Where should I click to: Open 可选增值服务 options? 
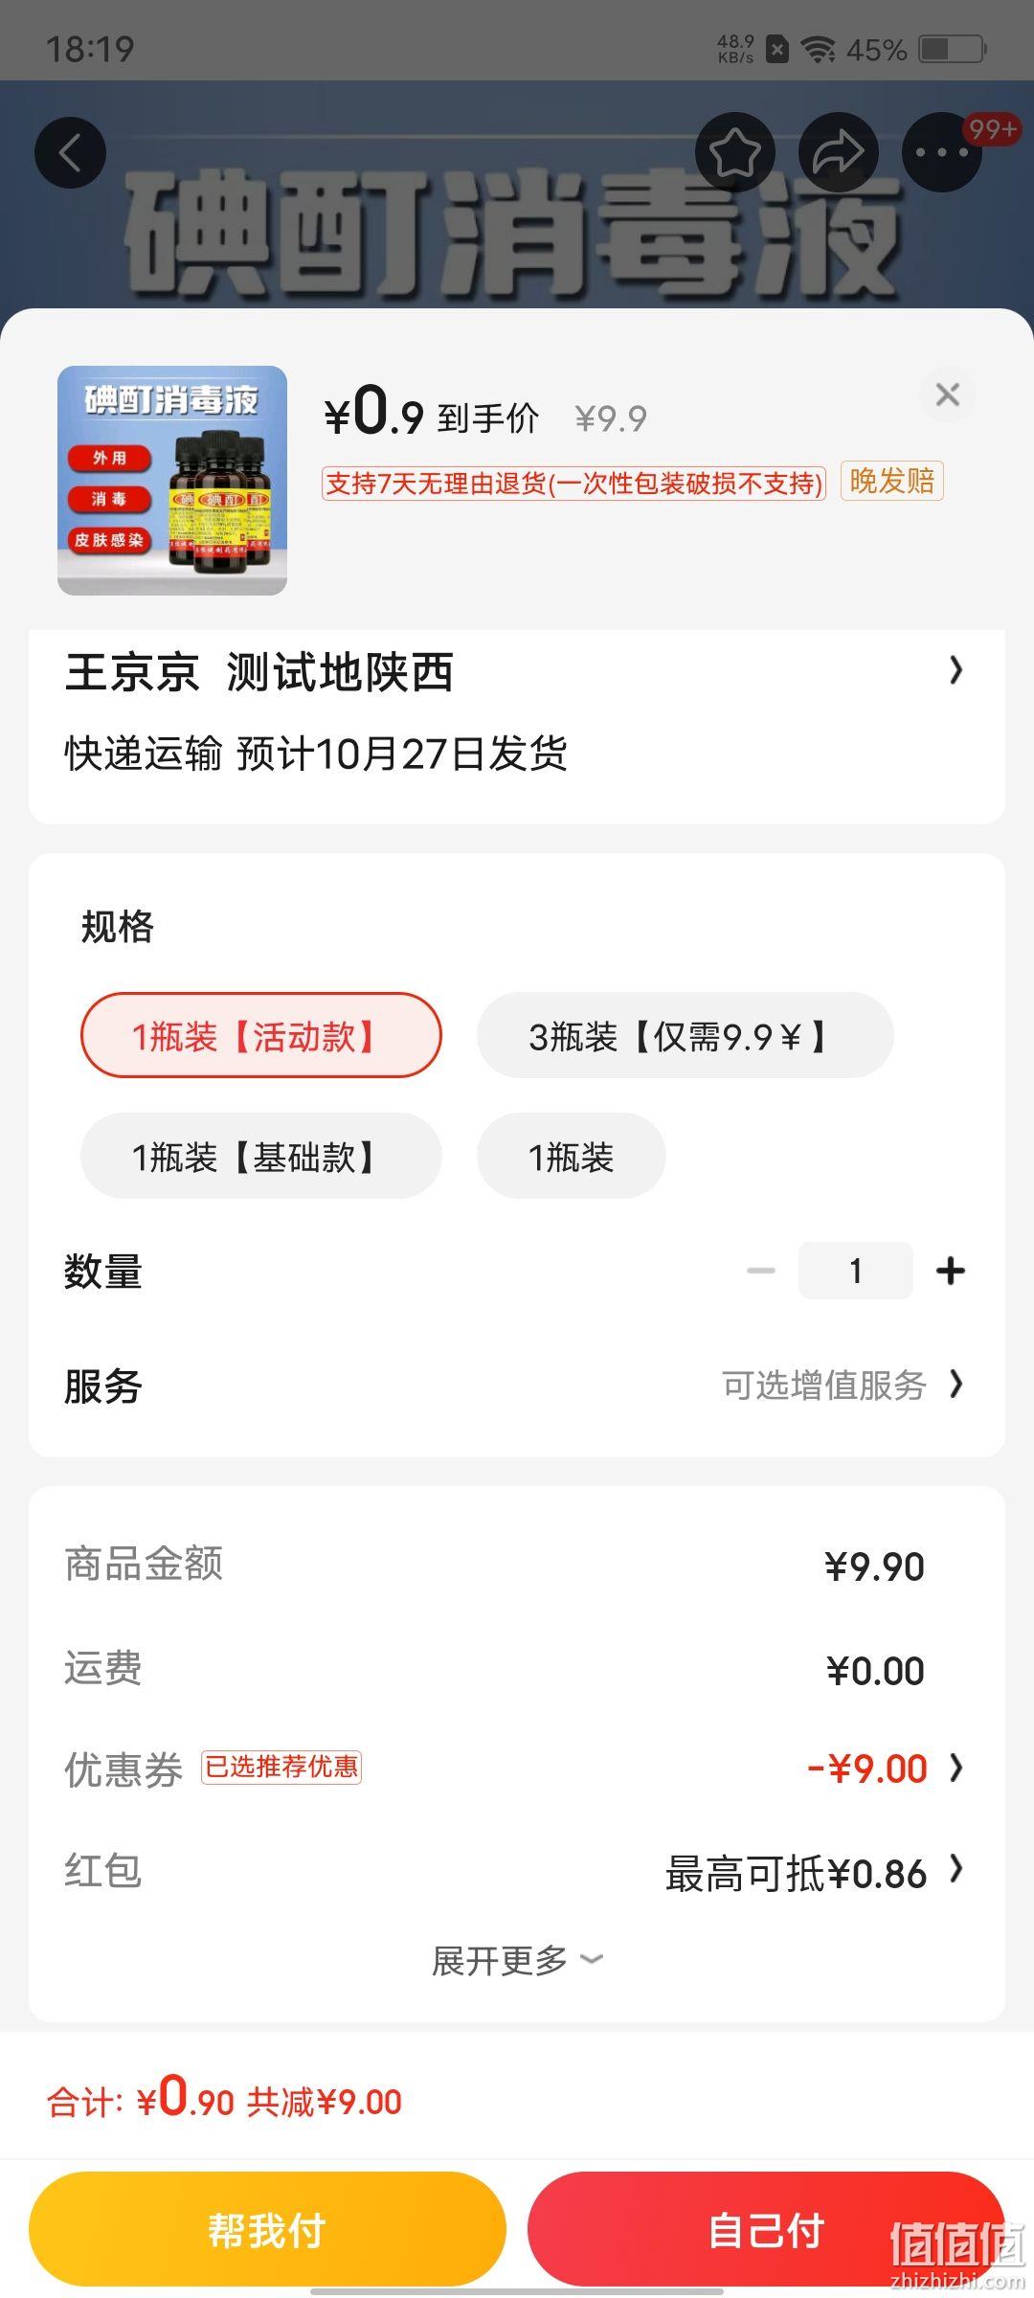click(x=843, y=1386)
